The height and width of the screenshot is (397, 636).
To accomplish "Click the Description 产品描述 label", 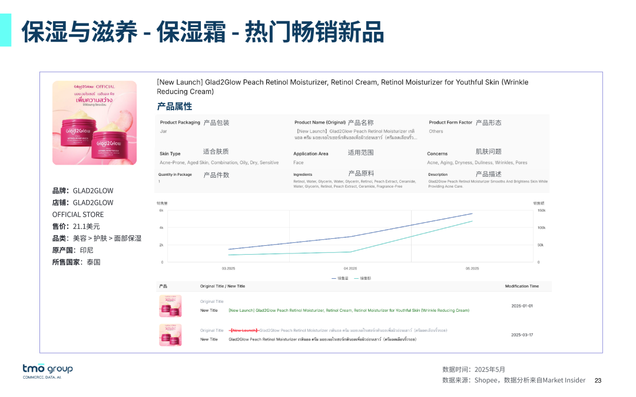I will pos(465,174).
